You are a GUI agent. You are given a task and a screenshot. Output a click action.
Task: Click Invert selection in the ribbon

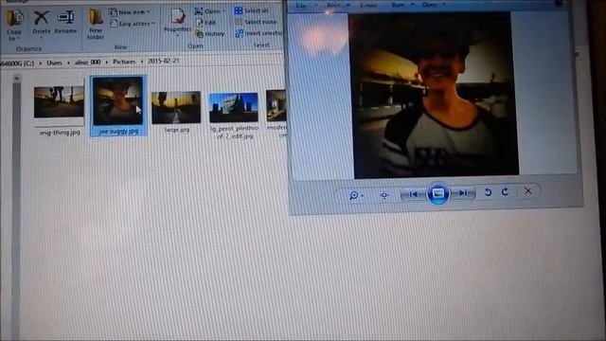click(258, 33)
